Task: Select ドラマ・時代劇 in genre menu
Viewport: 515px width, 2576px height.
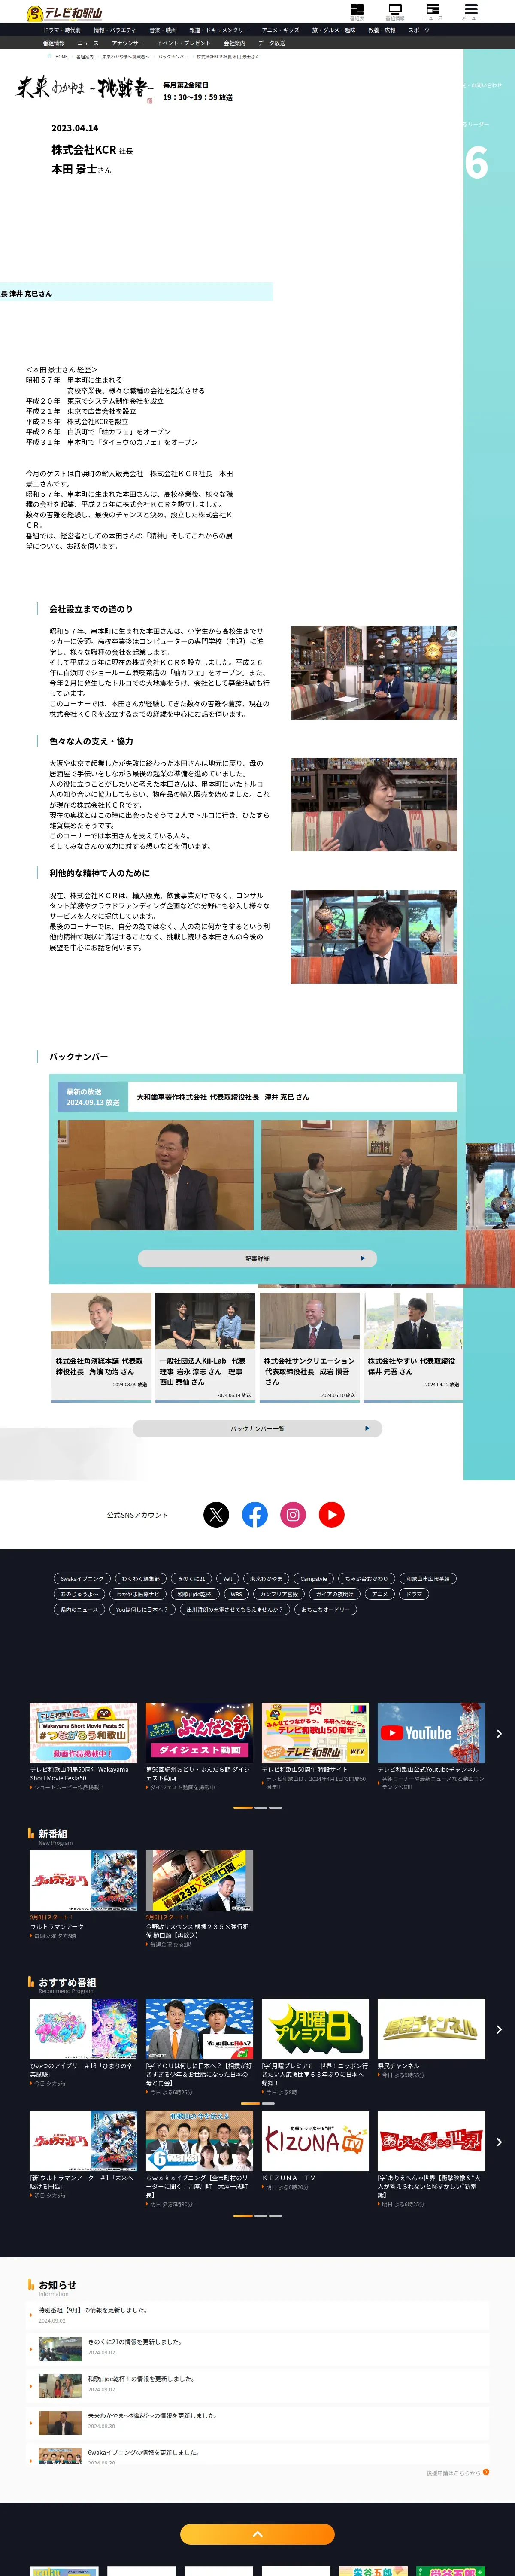Action: 62,30
